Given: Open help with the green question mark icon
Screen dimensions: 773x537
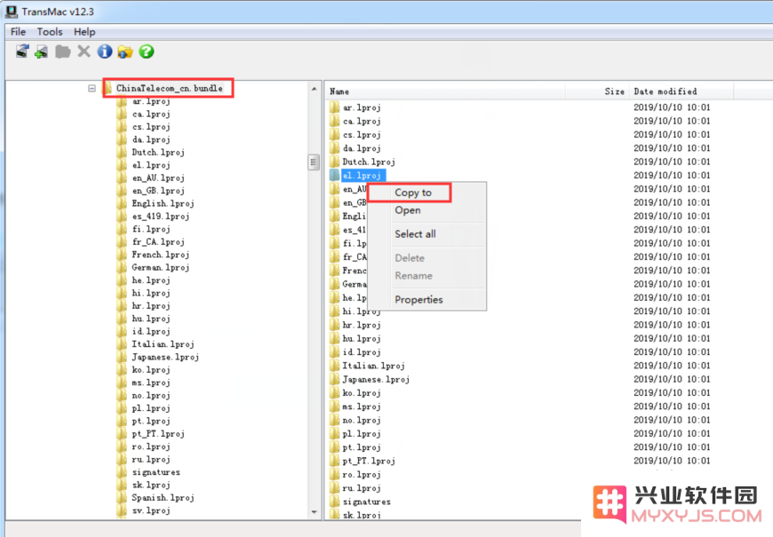Looking at the screenshot, I should pos(147,51).
